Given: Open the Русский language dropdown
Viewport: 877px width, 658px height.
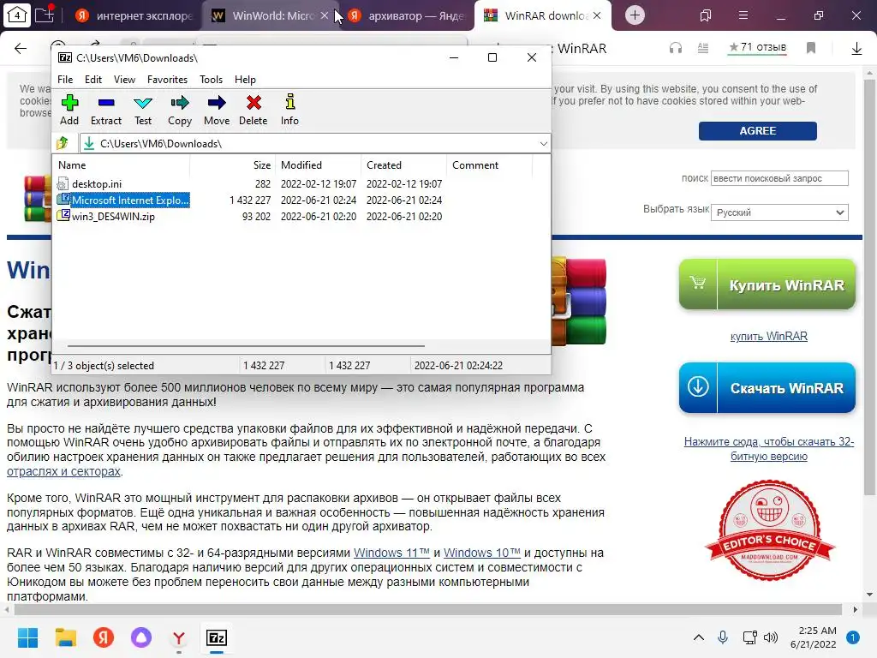Looking at the screenshot, I should (779, 212).
